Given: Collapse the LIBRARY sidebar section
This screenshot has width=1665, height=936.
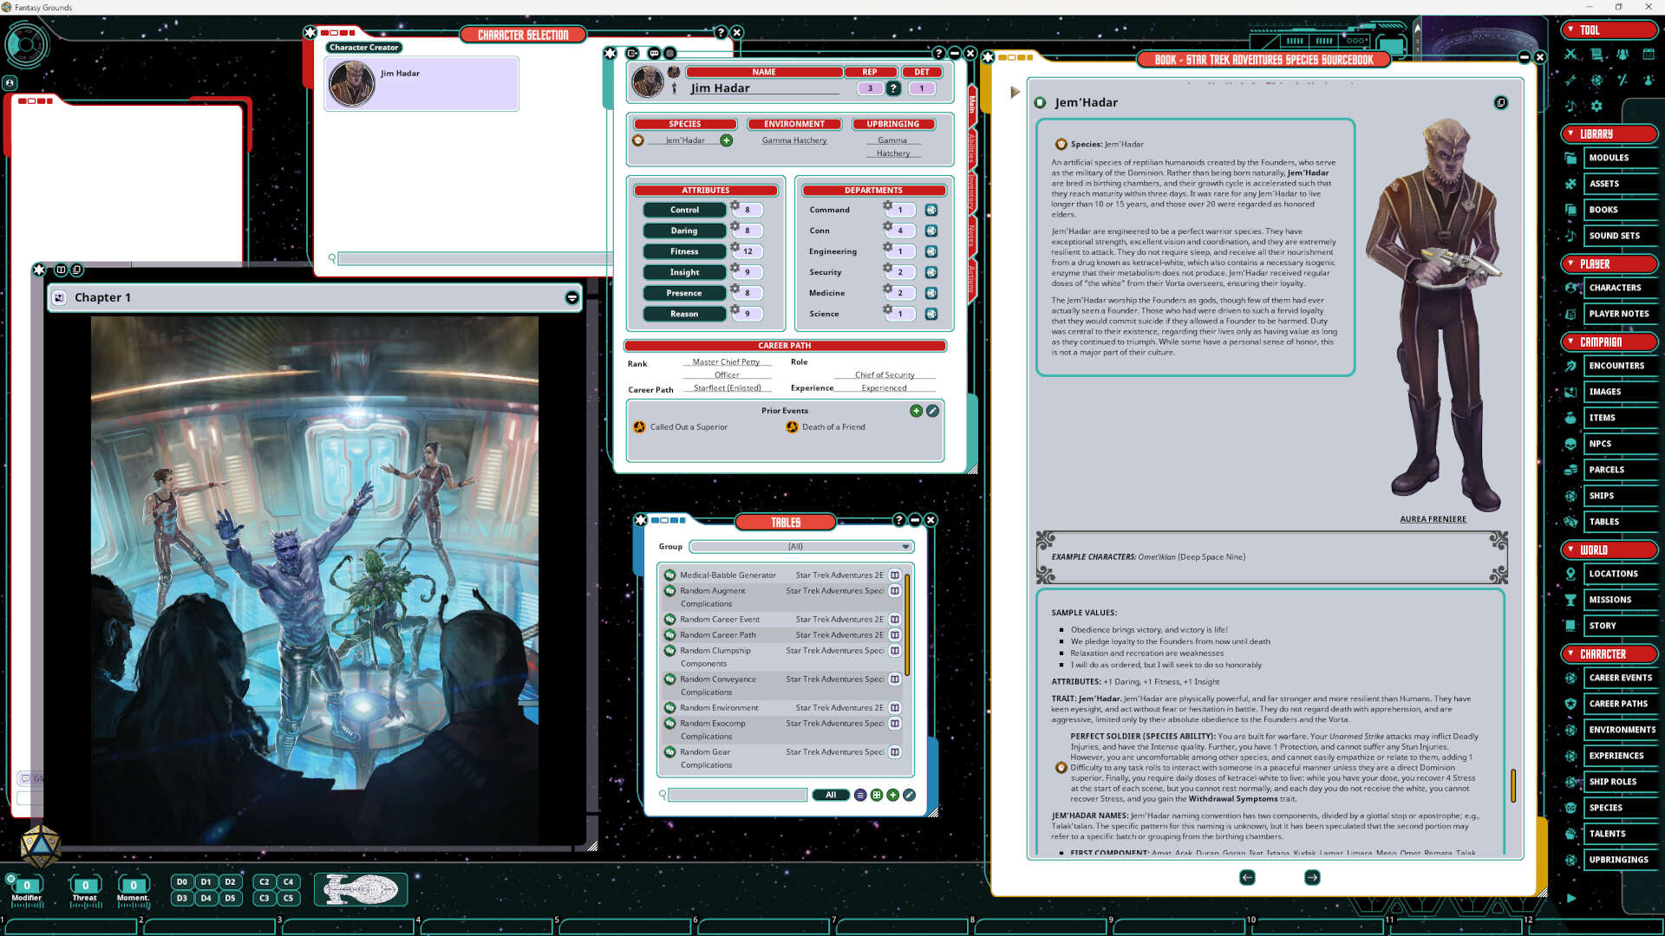Looking at the screenshot, I should pos(1609,133).
